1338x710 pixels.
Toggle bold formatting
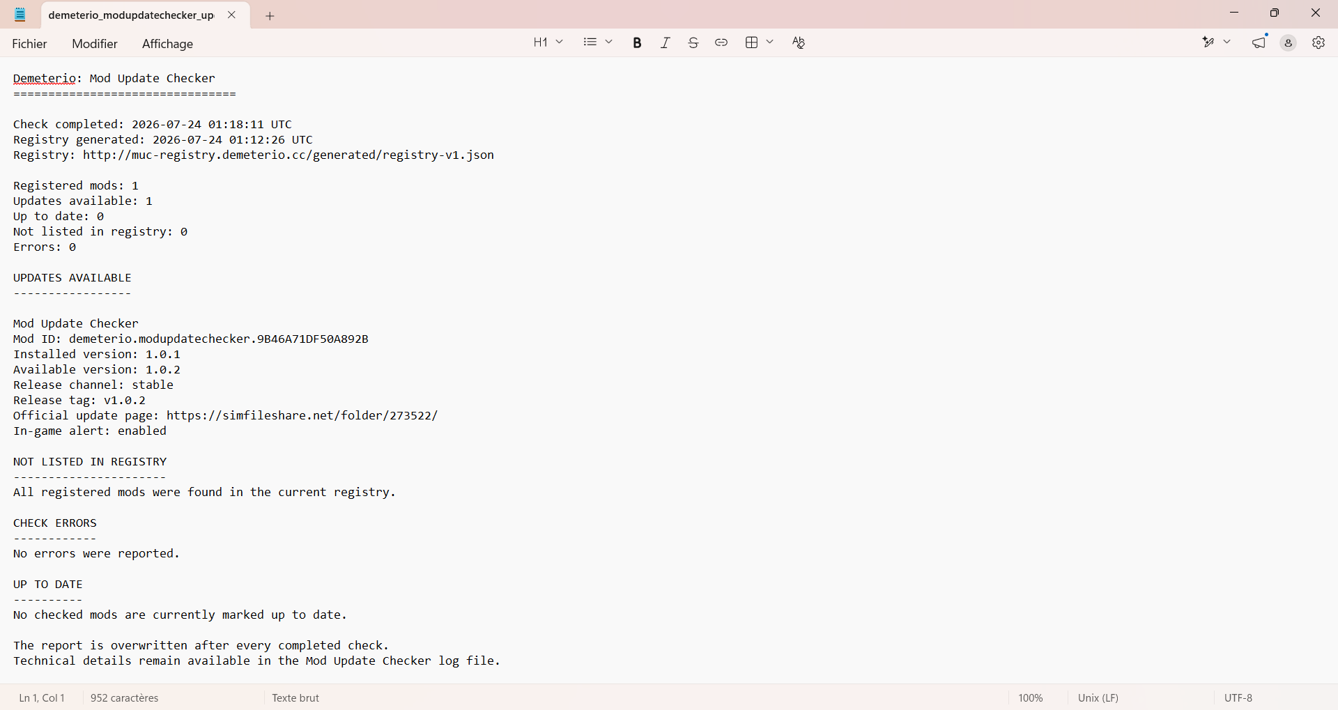(x=637, y=43)
